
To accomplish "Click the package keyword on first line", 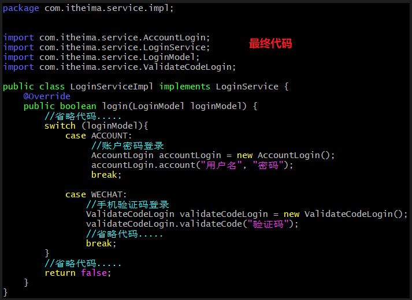I will click(21, 9).
